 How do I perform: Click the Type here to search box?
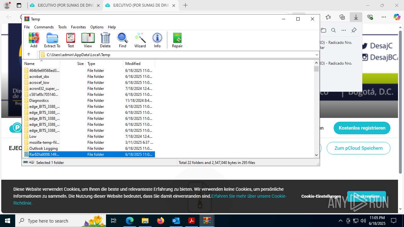61,221
